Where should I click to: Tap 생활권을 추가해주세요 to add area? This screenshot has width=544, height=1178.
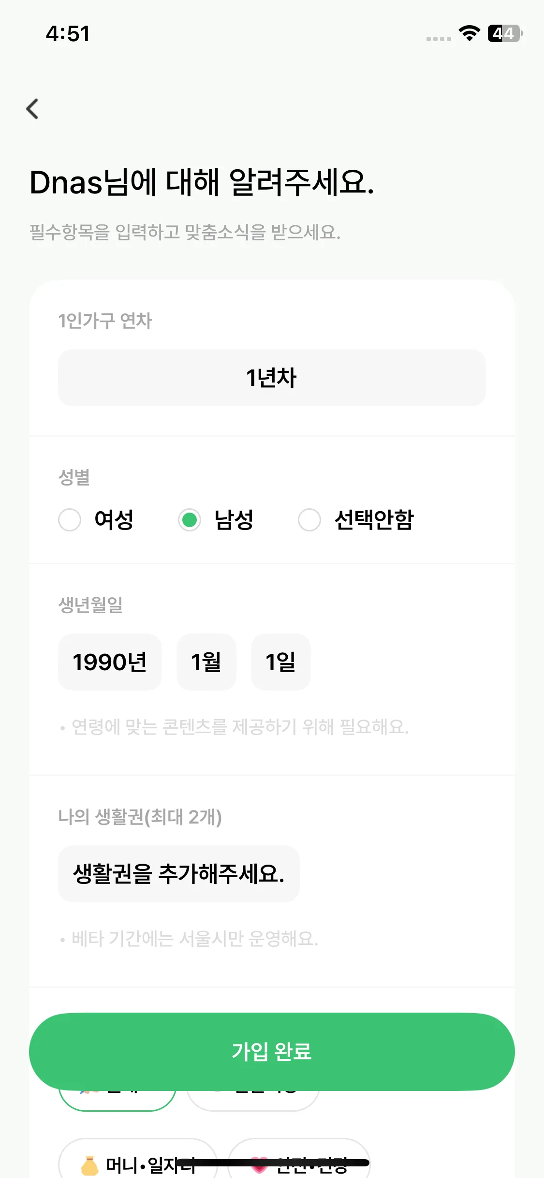[x=178, y=874]
